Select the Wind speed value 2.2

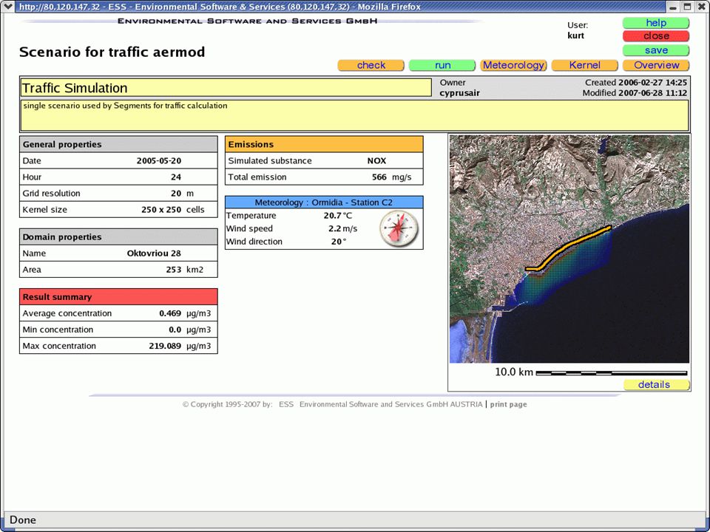(334, 228)
